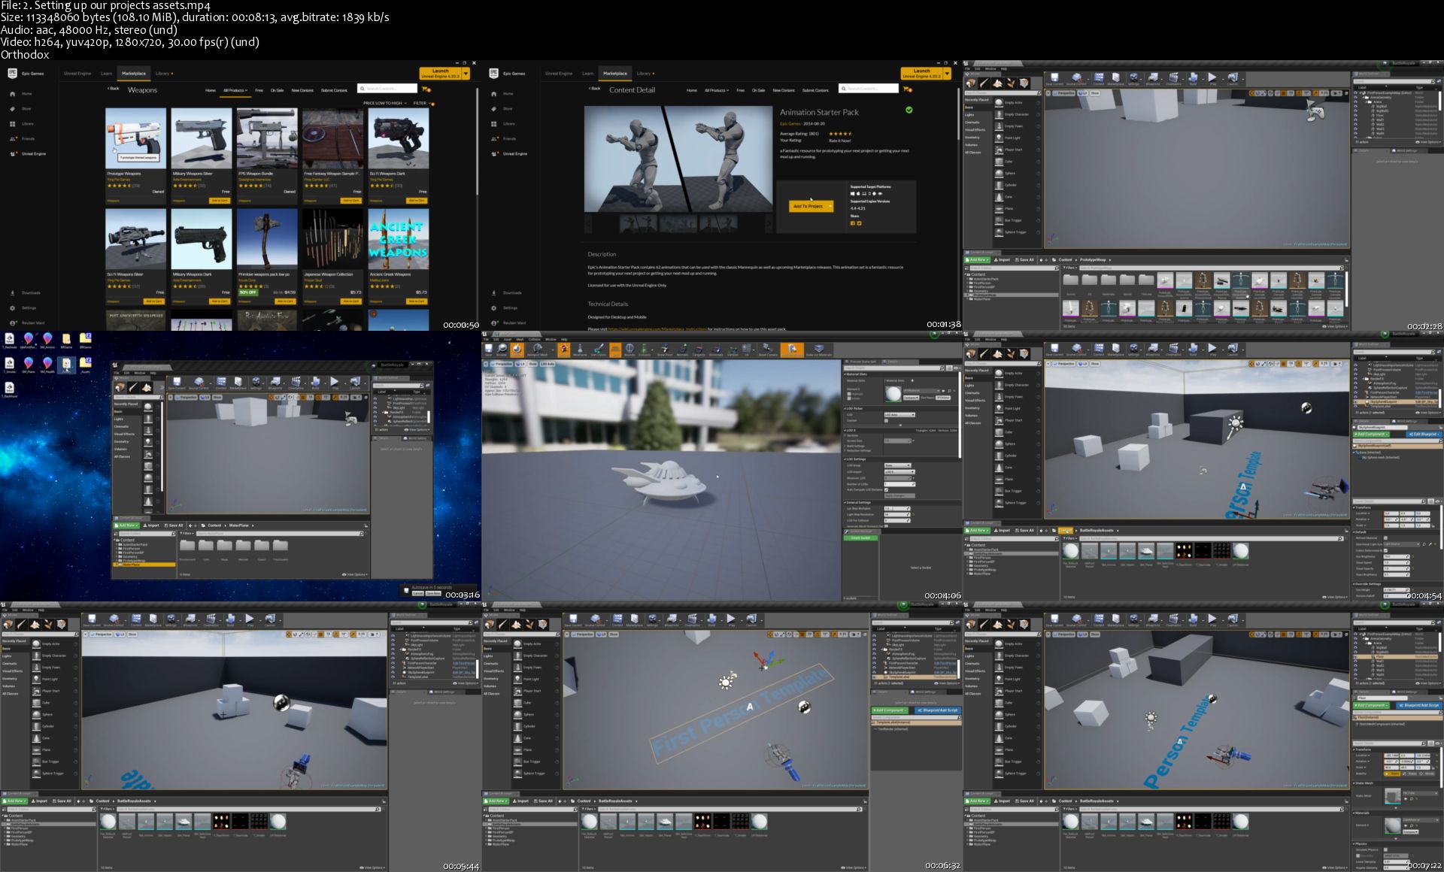
Task: Select the AnimStarterPack folder in the 00:02:28 tree
Action: point(985,279)
